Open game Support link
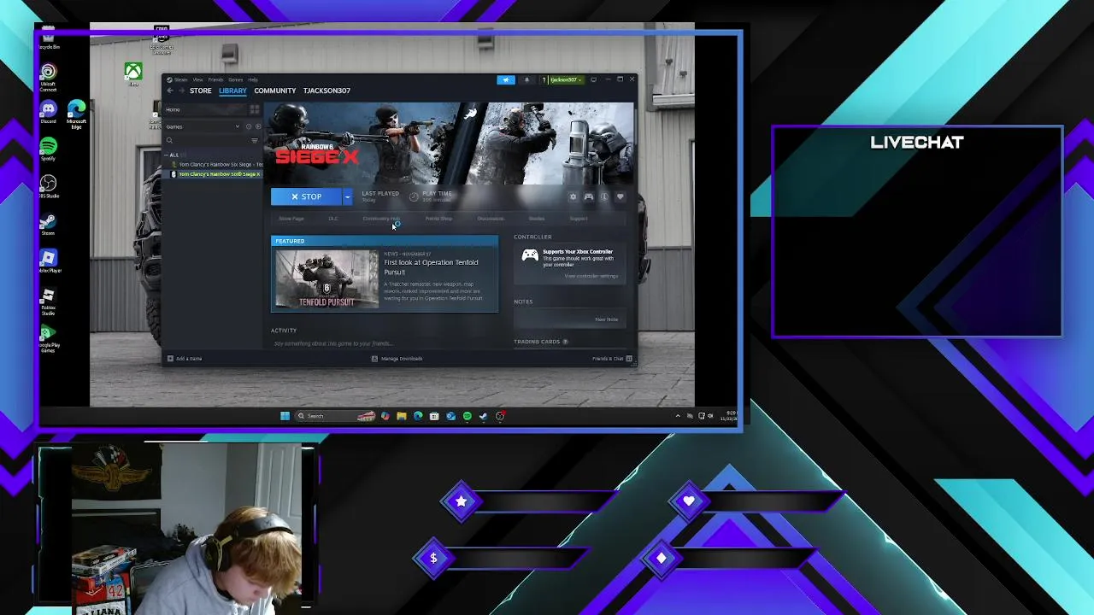This screenshot has width=1094, height=615. pyautogui.click(x=579, y=219)
